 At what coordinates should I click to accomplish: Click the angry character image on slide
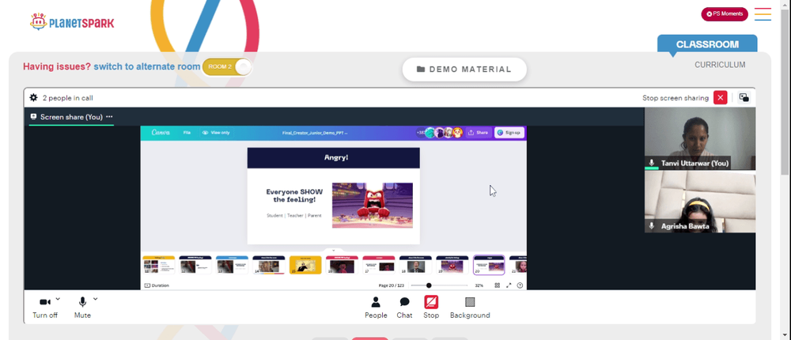pyautogui.click(x=373, y=206)
